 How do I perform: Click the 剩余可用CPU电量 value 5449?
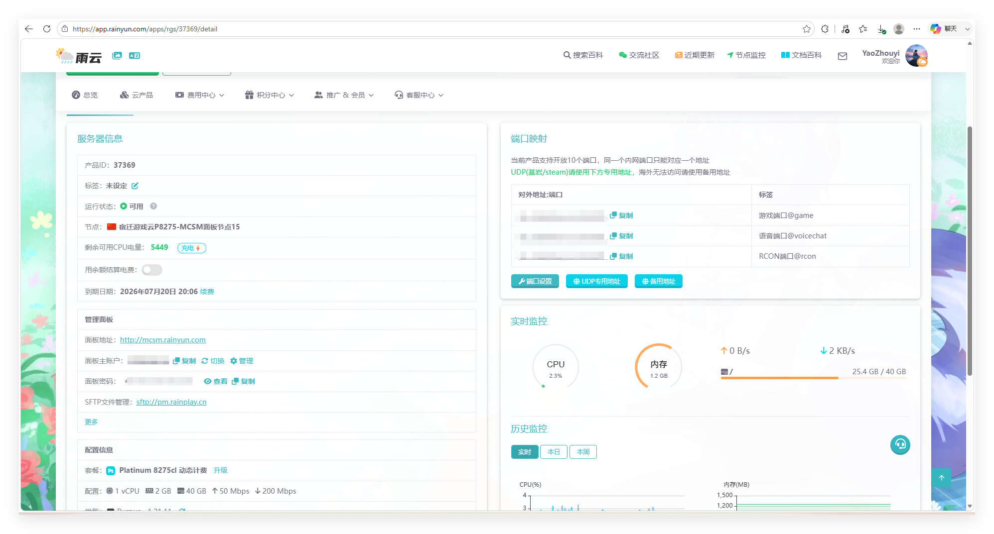pos(159,247)
